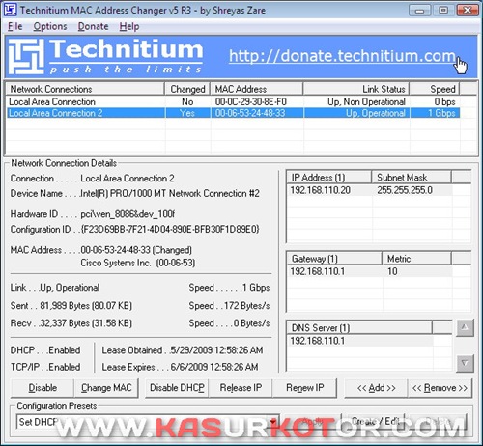Click the Gateway (1) column header
Screen dimensions: 483x446
click(334, 259)
